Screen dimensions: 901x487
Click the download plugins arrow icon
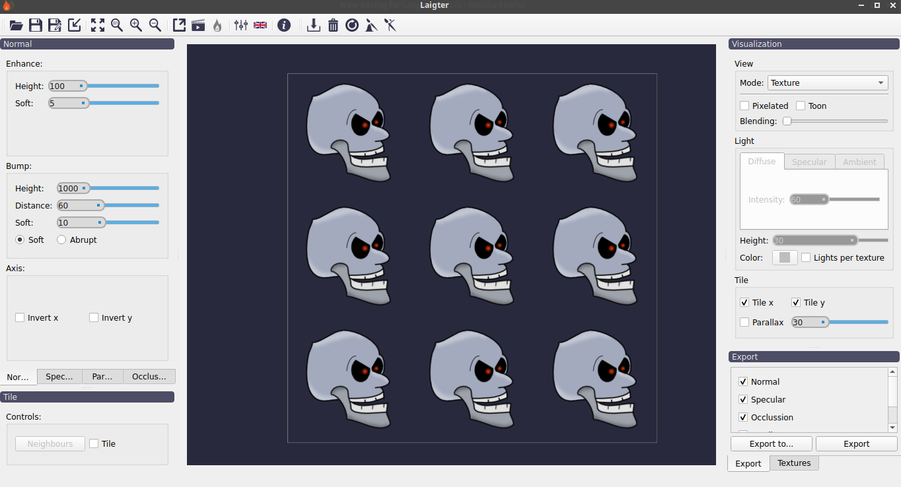(314, 25)
